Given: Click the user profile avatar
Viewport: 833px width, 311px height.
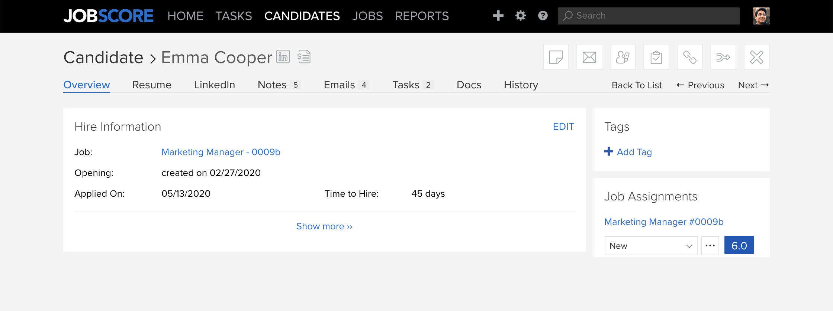Looking at the screenshot, I should click(x=761, y=16).
